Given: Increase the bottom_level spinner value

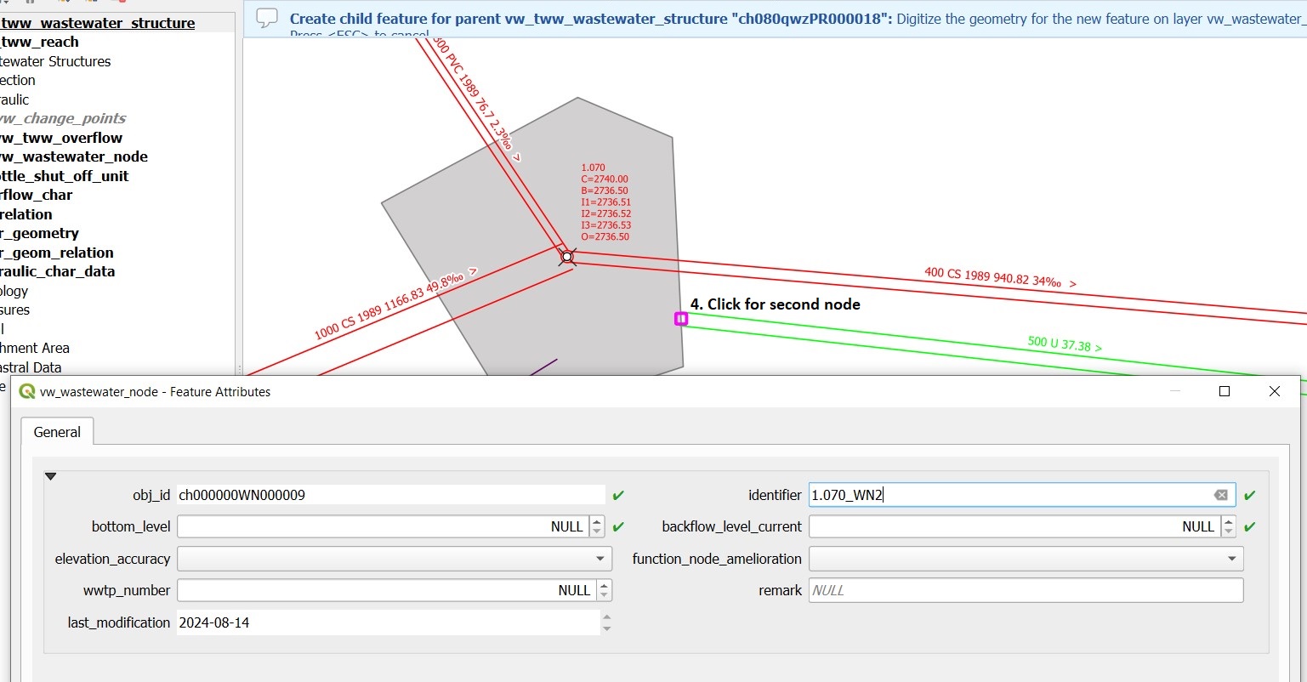Looking at the screenshot, I should coord(597,521).
